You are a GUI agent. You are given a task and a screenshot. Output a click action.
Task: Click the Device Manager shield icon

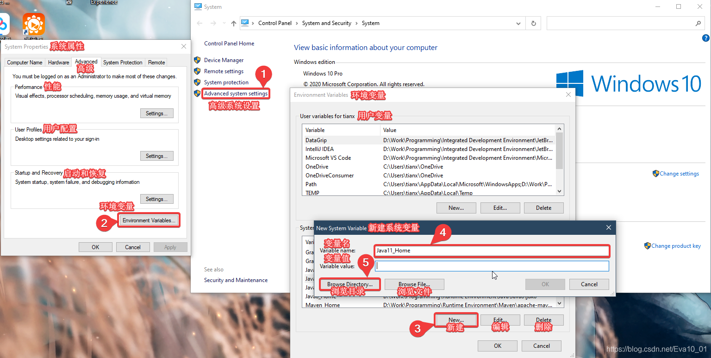(x=197, y=60)
